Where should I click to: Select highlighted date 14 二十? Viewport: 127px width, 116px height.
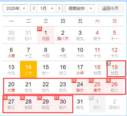28,69
